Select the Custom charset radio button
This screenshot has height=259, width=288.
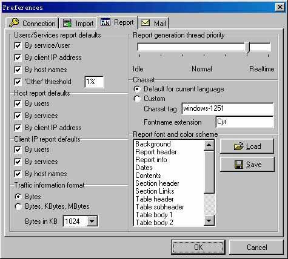[137, 99]
